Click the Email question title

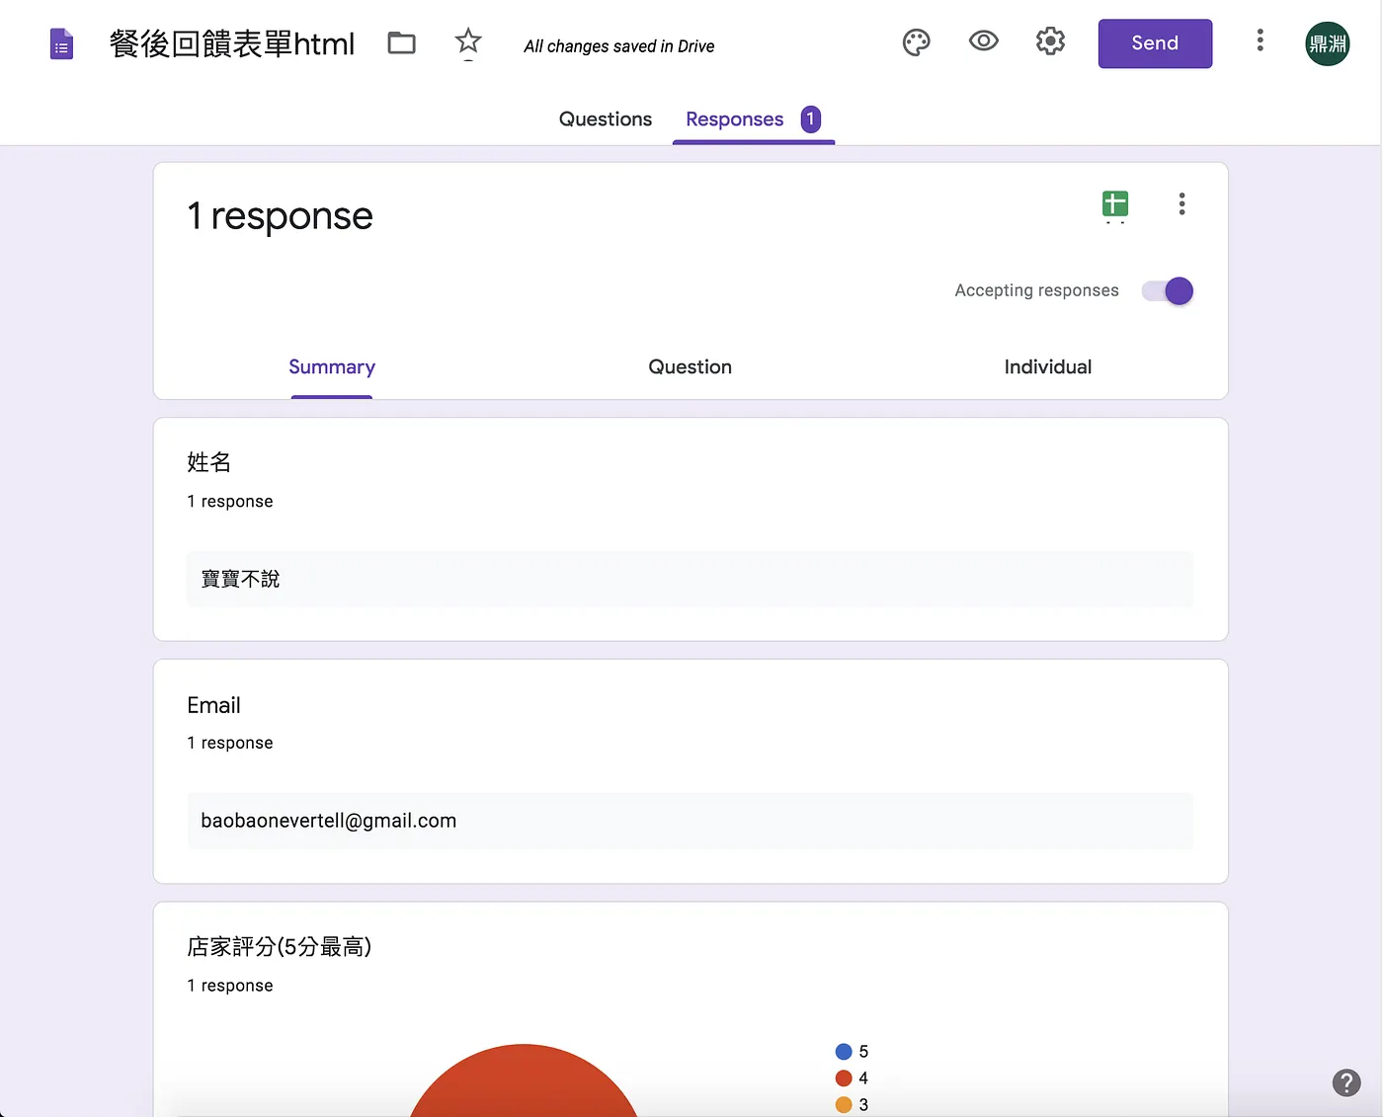213,705
